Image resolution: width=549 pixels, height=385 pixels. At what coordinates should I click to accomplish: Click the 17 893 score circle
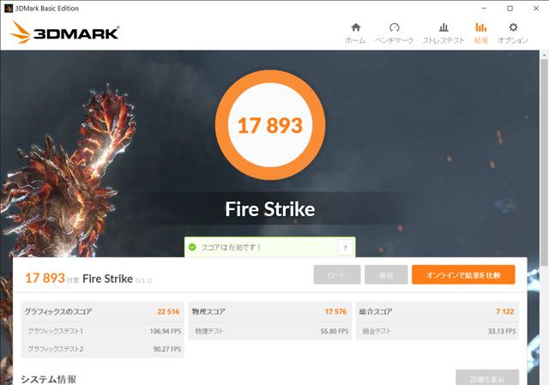pyautogui.click(x=270, y=125)
